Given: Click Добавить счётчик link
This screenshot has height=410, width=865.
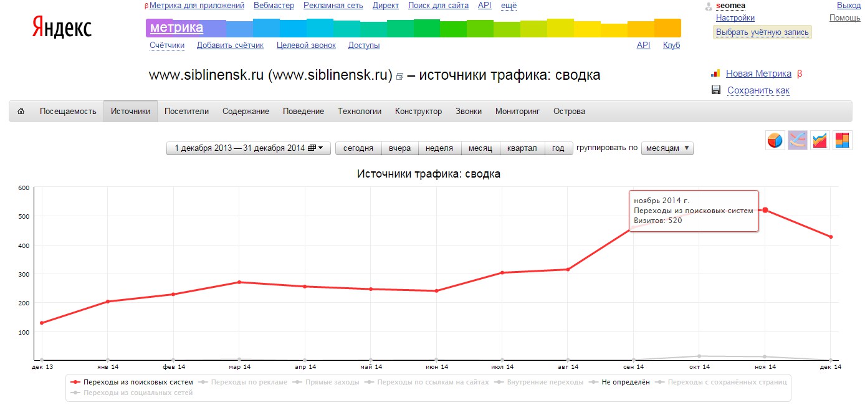Looking at the screenshot, I should pyautogui.click(x=230, y=45).
